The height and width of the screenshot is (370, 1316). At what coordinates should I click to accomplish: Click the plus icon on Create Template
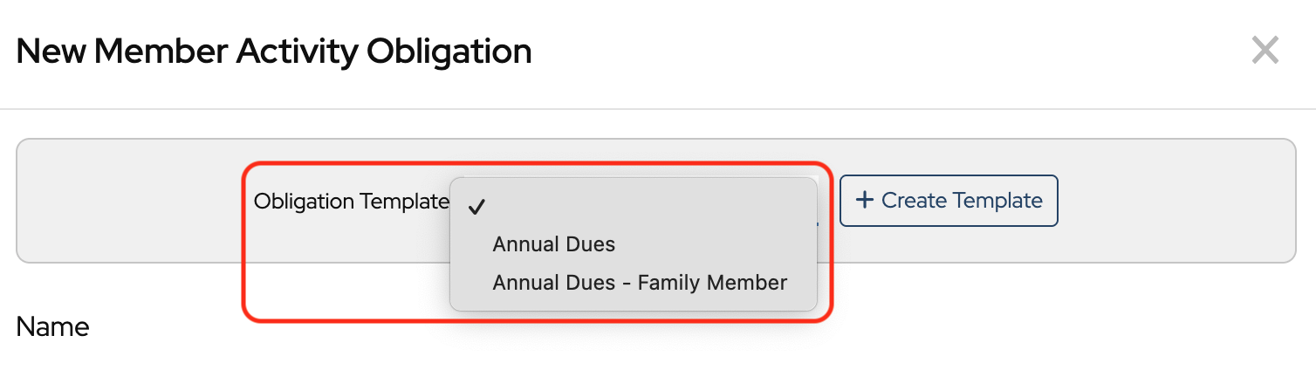pyautogui.click(x=864, y=200)
